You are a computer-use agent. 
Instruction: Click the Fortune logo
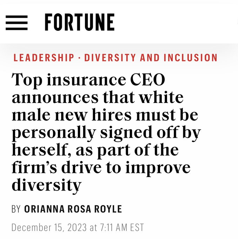[x=79, y=22]
